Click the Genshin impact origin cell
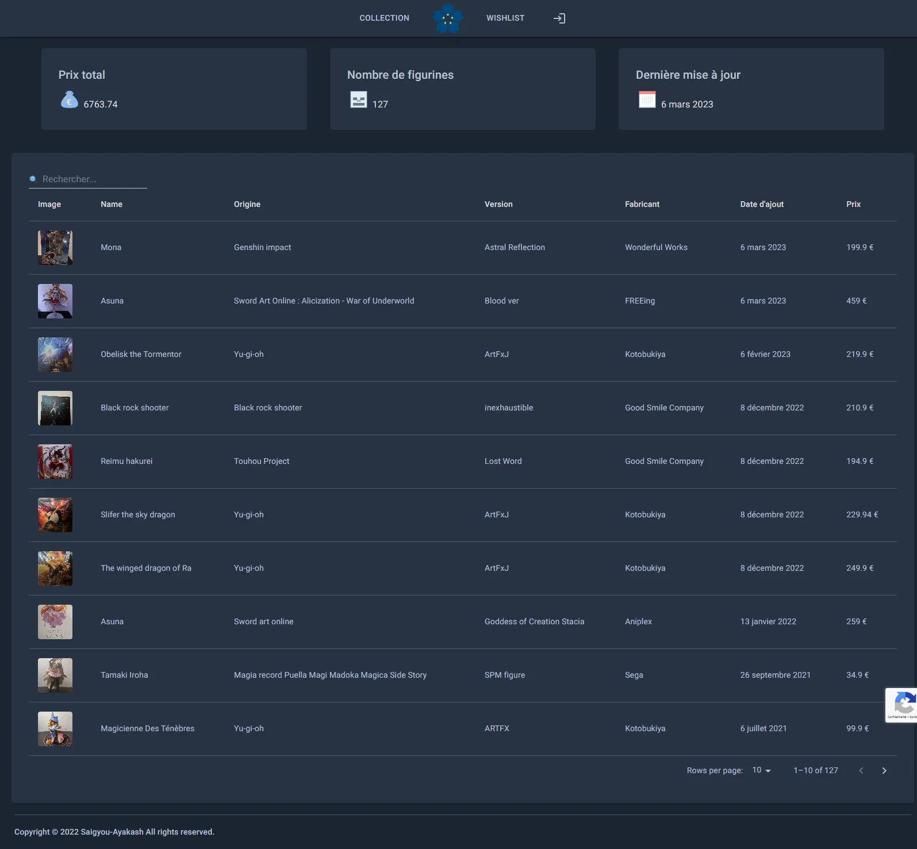This screenshot has width=917, height=849. pyautogui.click(x=262, y=248)
